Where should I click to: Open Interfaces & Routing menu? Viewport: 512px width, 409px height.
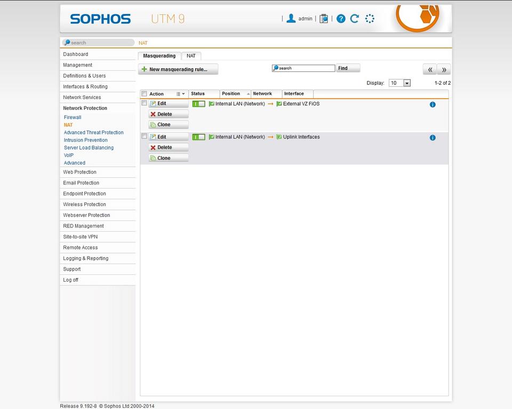98,86
